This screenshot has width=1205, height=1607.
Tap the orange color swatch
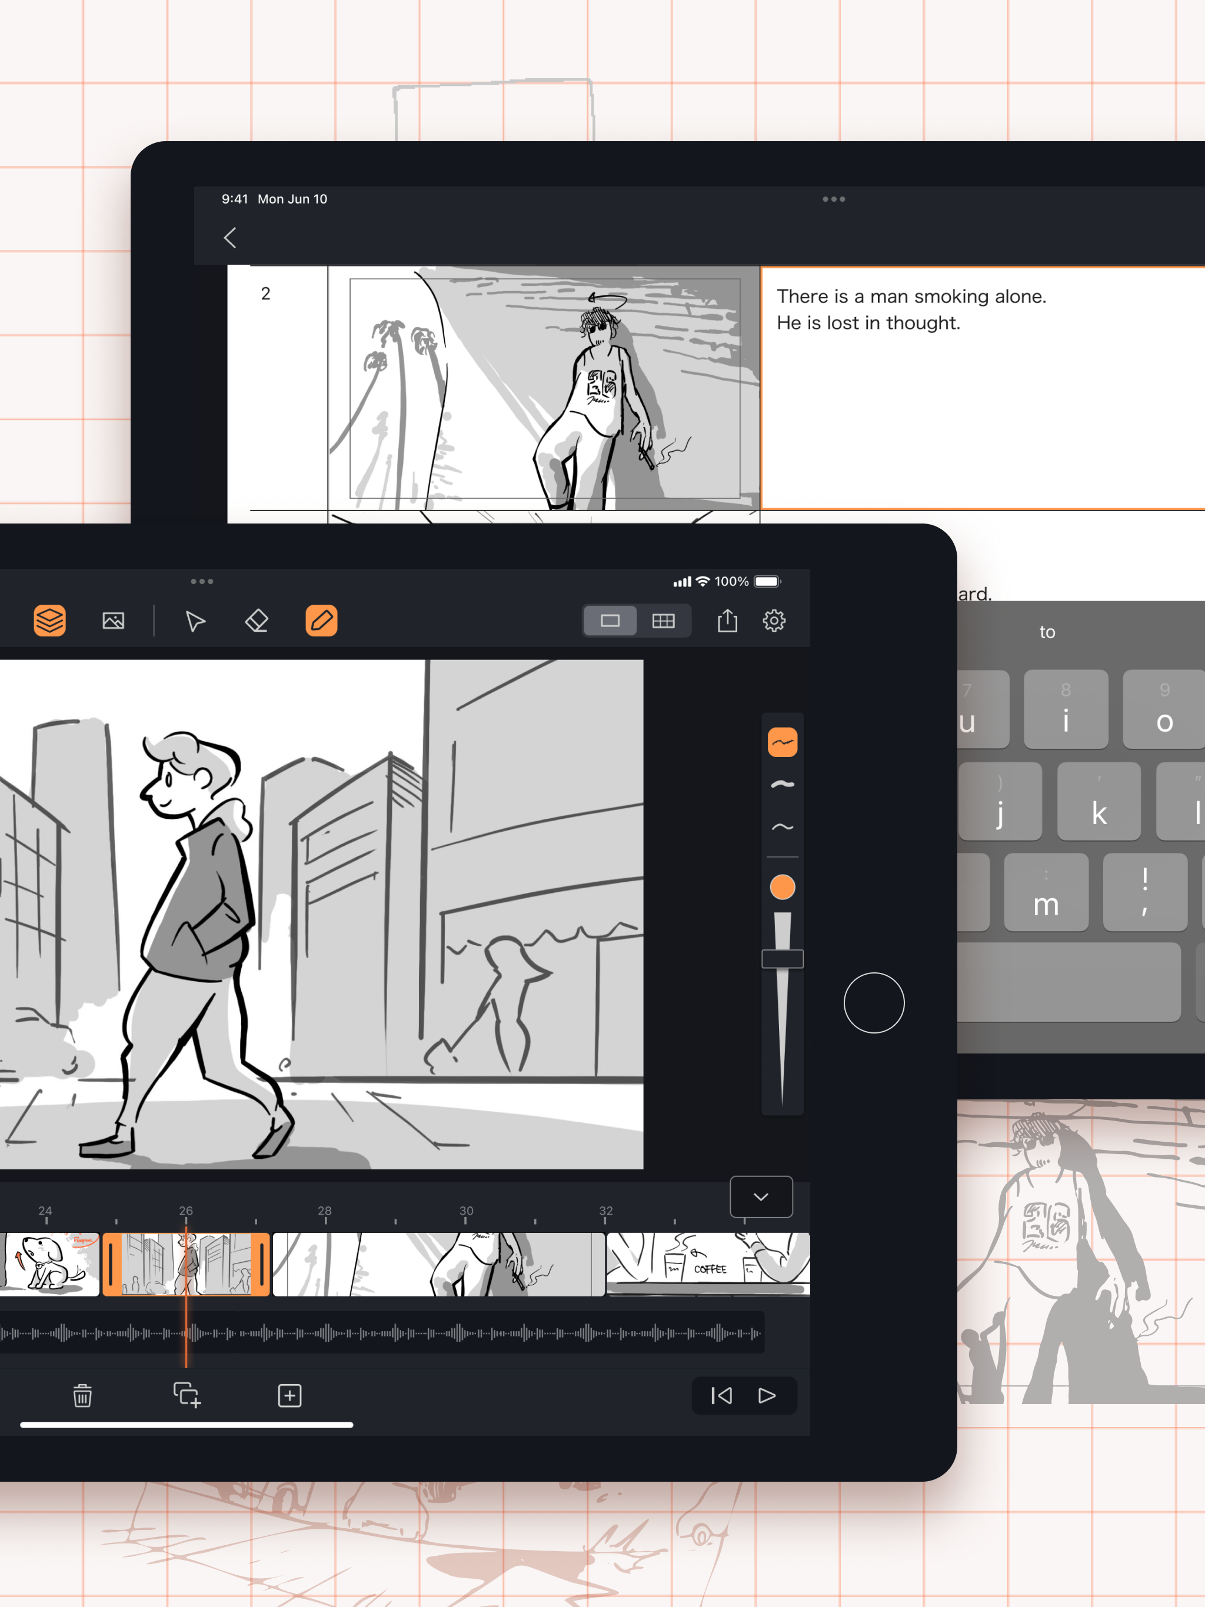pos(782,887)
